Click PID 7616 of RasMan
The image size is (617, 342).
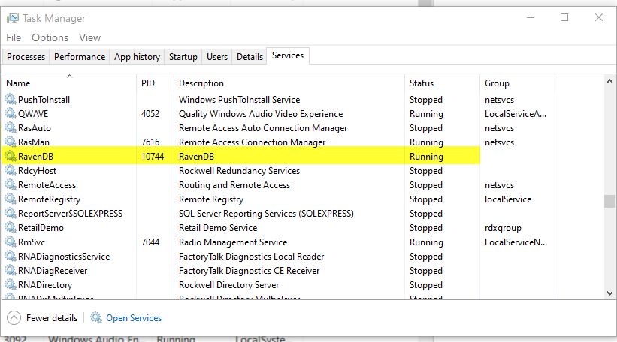(x=150, y=142)
